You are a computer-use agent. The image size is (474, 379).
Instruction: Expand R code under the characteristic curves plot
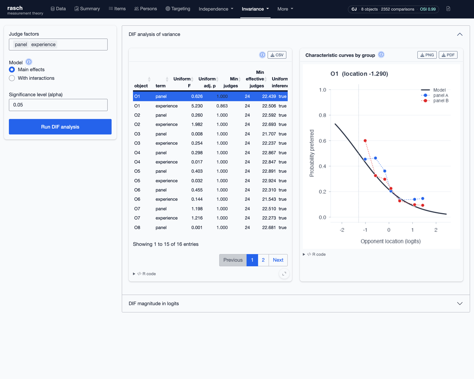pyautogui.click(x=314, y=254)
